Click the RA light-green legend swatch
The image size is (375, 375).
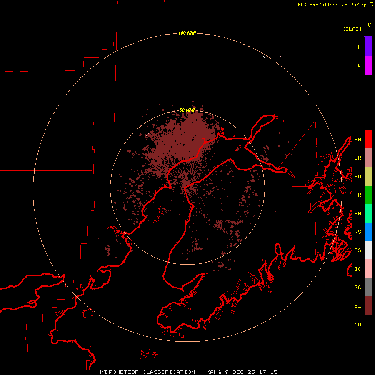click(368, 213)
